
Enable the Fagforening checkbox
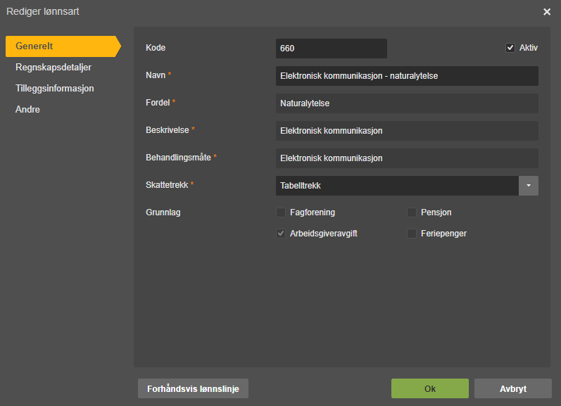click(x=281, y=212)
